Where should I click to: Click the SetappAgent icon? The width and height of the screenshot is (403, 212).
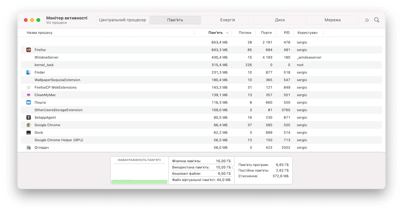(x=29, y=118)
